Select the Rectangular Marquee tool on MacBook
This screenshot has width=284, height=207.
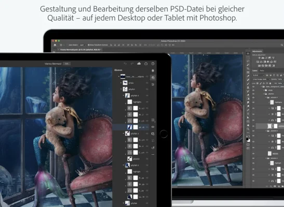pyautogui.click(x=248, y=57)
